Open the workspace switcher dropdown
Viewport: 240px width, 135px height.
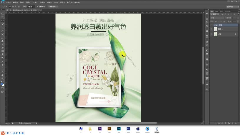[x=233, y=6]
